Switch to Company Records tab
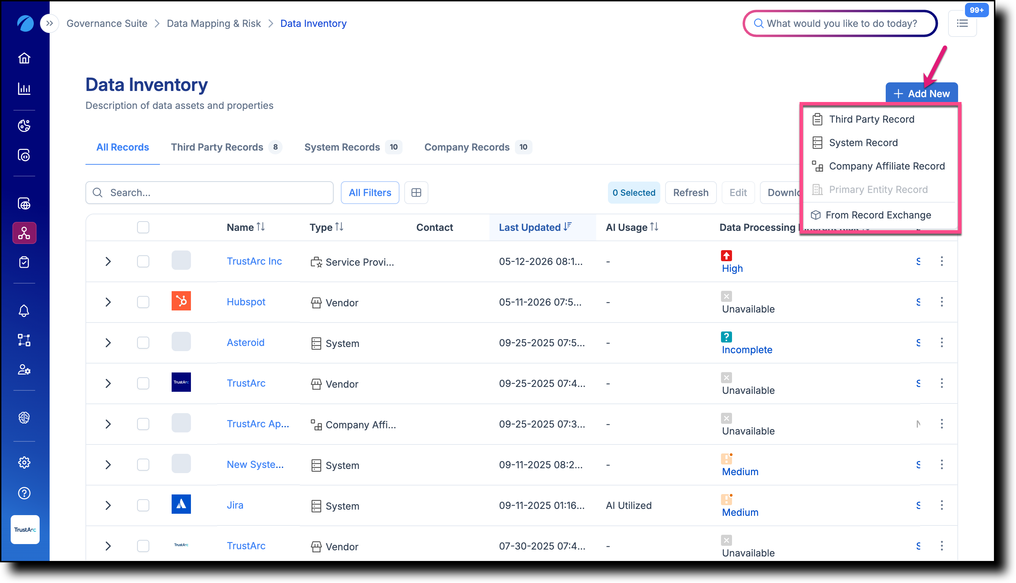Image resolution: width=1016 pixels, height=583 pixels. tap(478, 147)
